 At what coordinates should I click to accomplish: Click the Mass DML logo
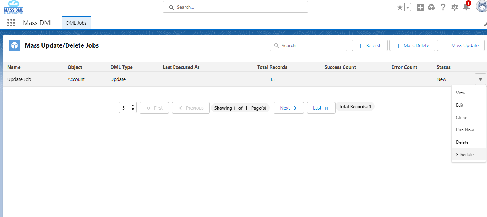pos(13,7)
